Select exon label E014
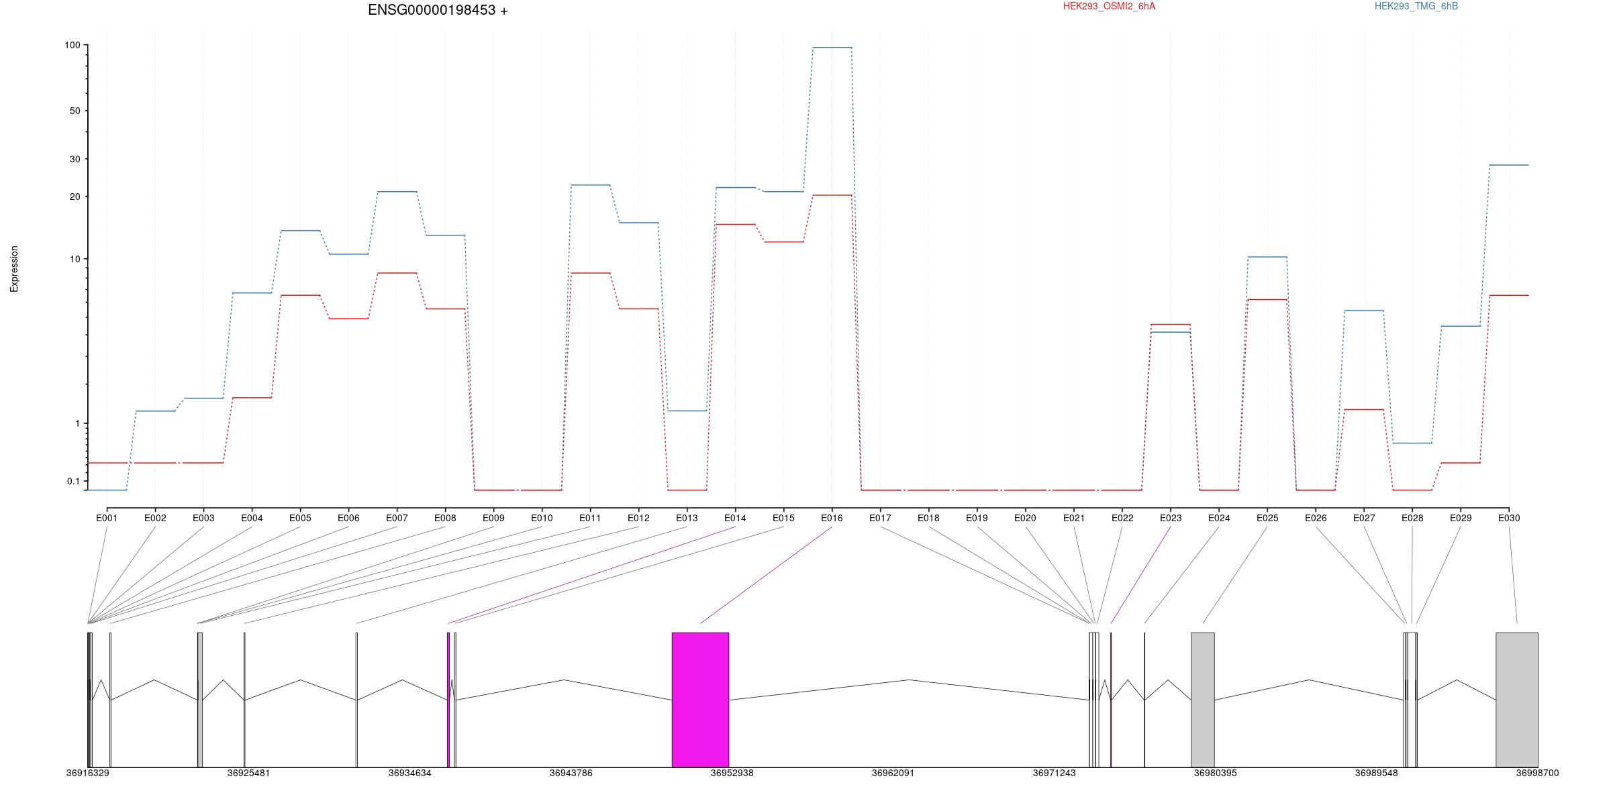 click(x=735, y=518)
